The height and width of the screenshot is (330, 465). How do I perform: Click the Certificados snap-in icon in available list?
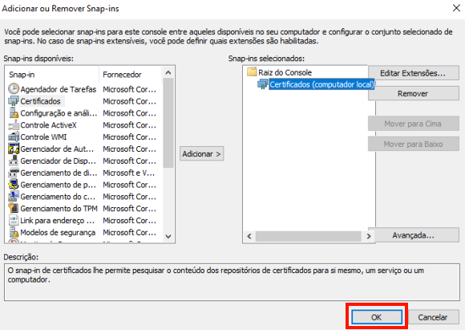pyautogui.click(x=14, y=101)
